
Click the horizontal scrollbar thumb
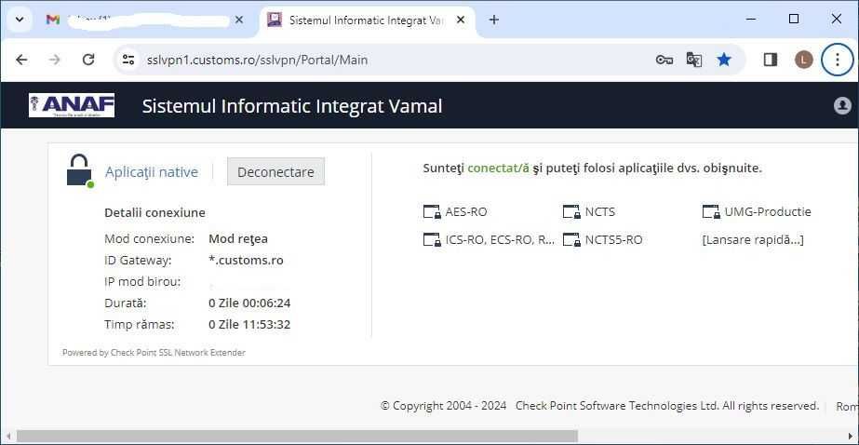point(297,436)
